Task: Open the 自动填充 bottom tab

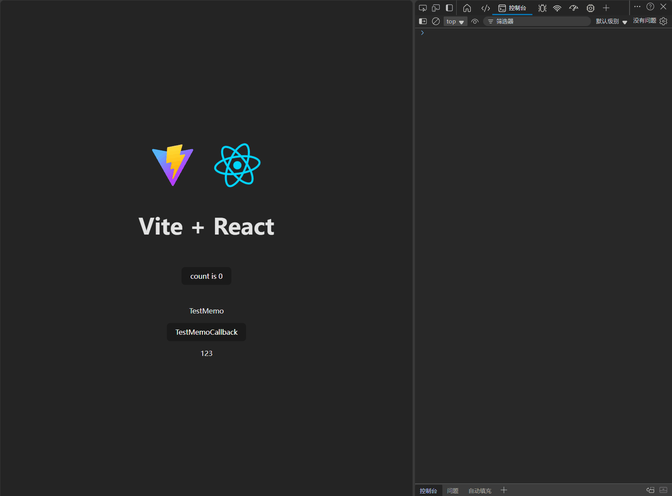Action: click(x=480, y=490)
